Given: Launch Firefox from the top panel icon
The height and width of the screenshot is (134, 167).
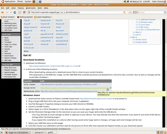Looking at the screenshot, I should pos(34,2).
